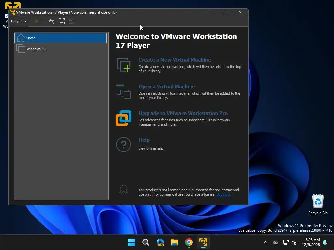Image resolution: width=334 pixels, height=250 pixels.
Task: Click the Help link
Action: click(x=144, y=140)
